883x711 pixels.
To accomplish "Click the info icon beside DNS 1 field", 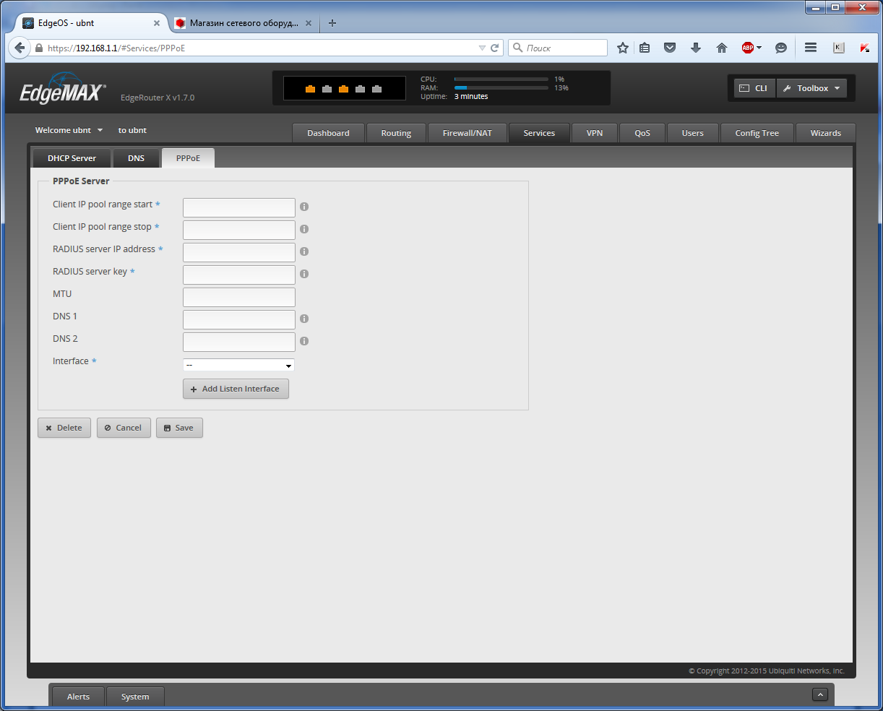I will (x=303, y=319).
